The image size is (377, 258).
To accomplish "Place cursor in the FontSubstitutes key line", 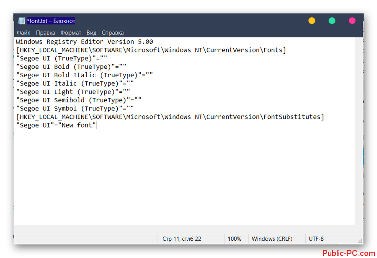I will 170,117.
